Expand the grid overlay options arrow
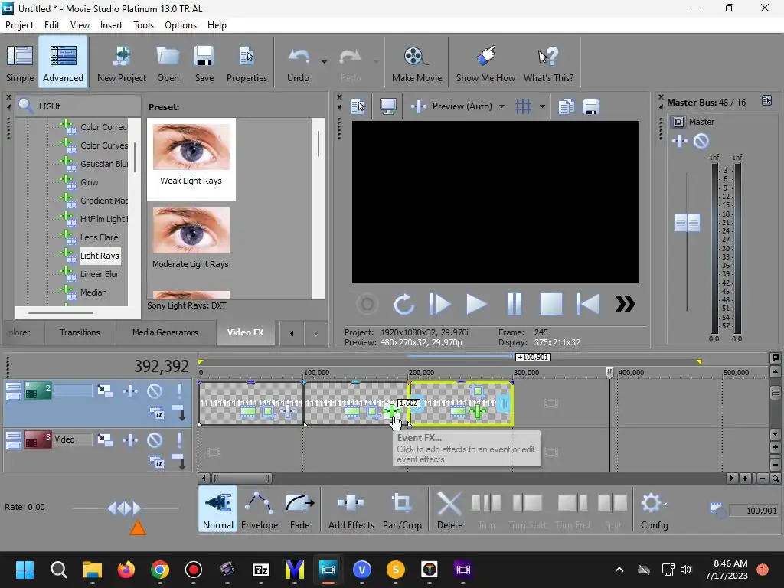Viewport: 784px width, 588px height. (542, 106)
